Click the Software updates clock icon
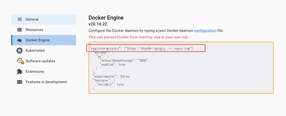Image resolution: width=286 pixels, height=116 pixels. (x=19, y=61)
